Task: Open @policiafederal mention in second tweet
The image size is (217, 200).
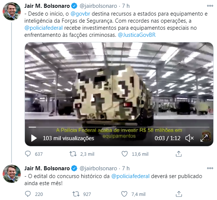Action: 130,176
